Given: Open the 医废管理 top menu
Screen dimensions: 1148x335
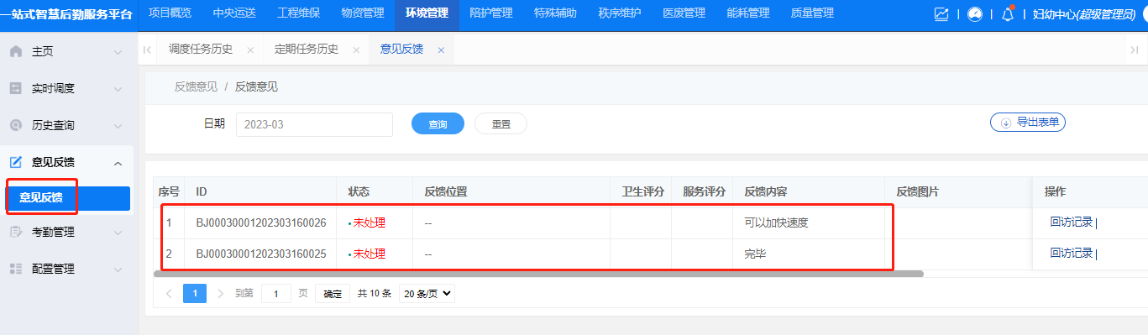Looking at the screenshot, I should click(x=684, y=13).
